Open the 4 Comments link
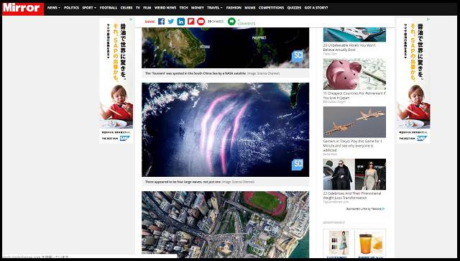The width and height of the screenshot is (460, 261). pos(246,22)
